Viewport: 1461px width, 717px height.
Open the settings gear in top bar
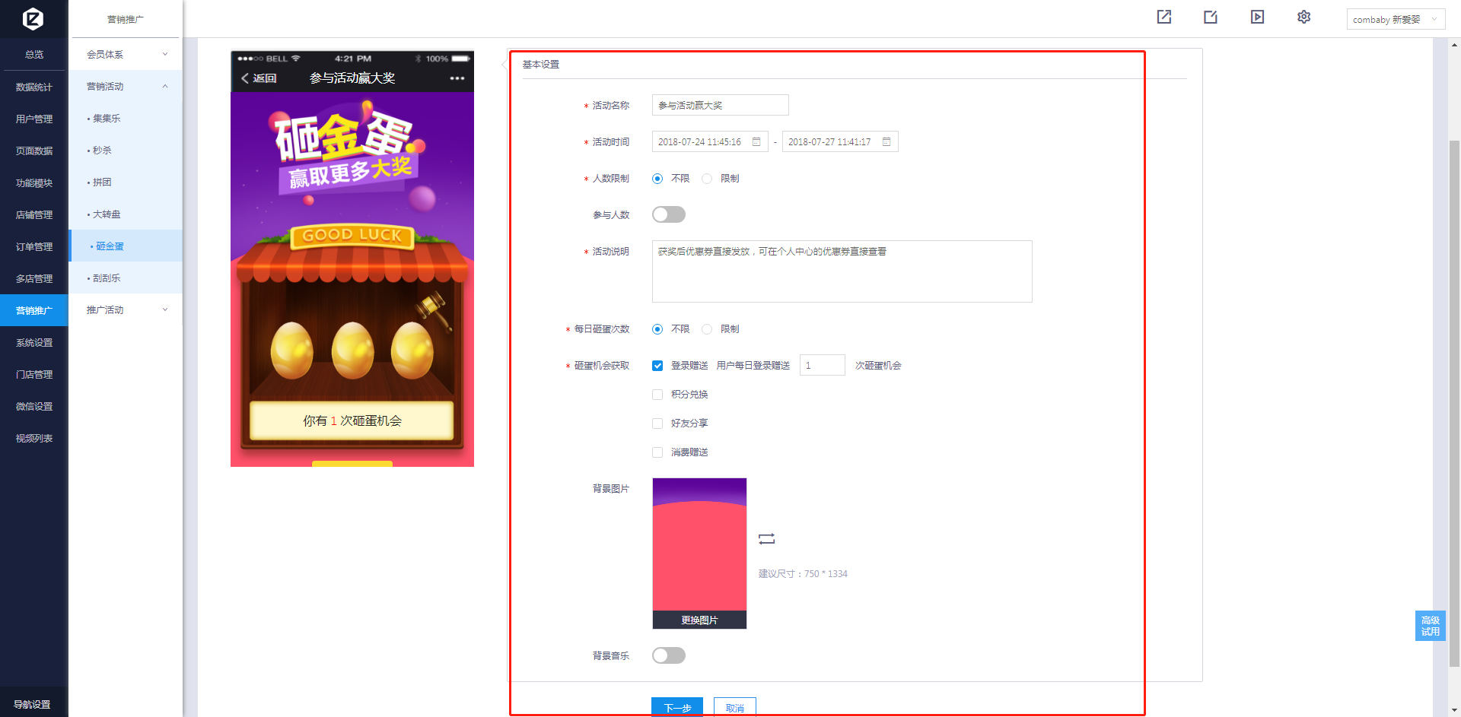[x=1303, y=17]
